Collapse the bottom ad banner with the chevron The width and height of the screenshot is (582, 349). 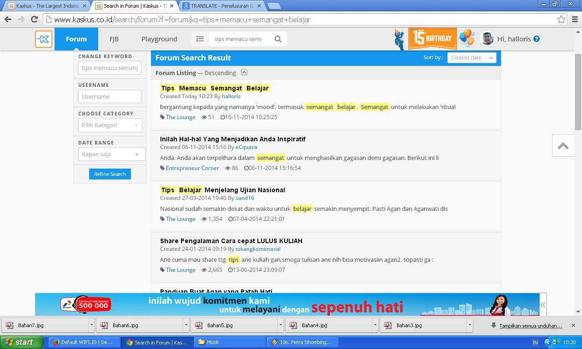click(x=543, y=305)
